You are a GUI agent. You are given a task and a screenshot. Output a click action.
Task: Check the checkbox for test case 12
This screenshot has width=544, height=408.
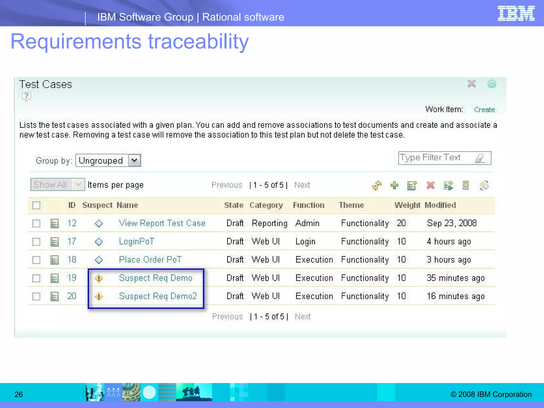click(36, 223)
